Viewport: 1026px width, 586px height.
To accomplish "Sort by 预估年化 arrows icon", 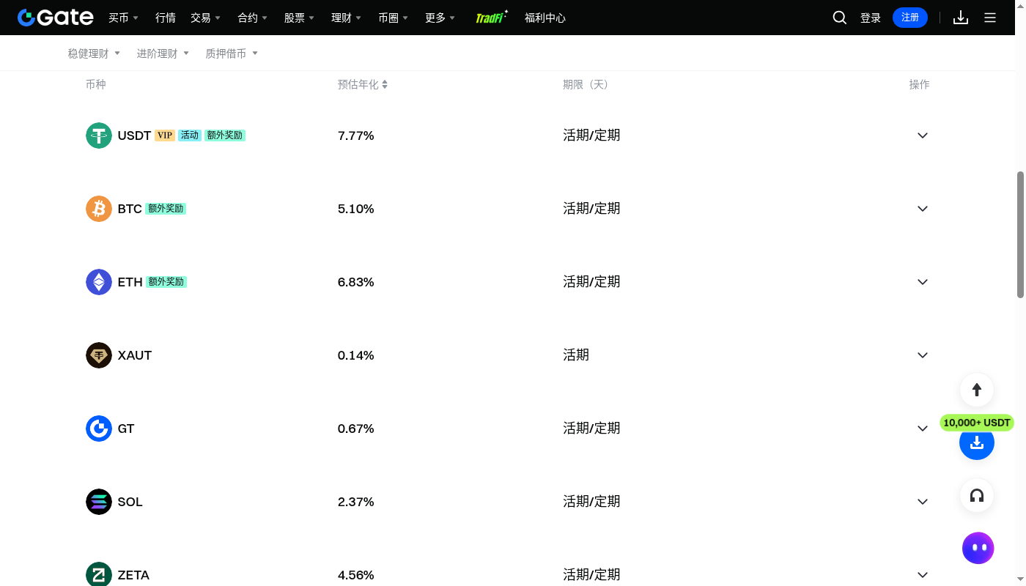I will pyautogui.click(x=385, y=85).
